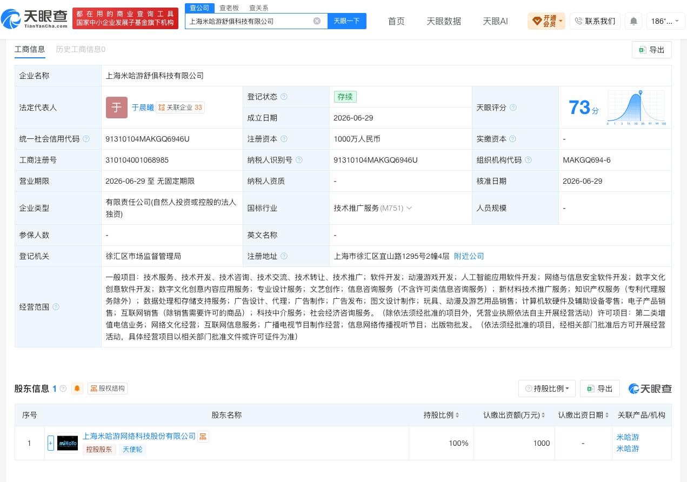Open the second 米哈游 related product link
Viewport: 687px width, 482px height.
628,448
